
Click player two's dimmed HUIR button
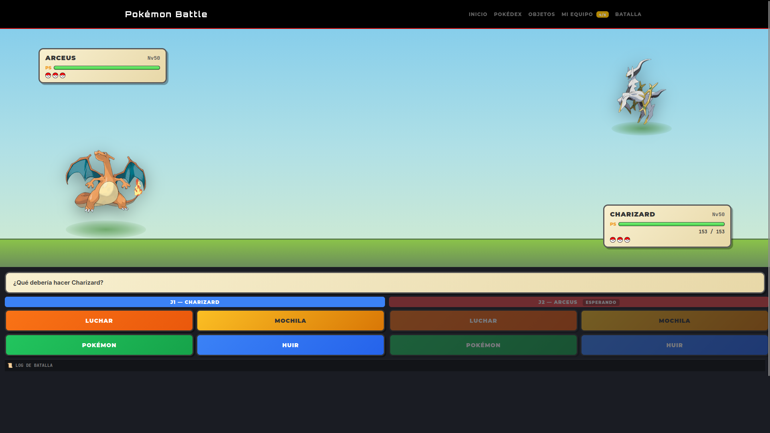[675, 345]
